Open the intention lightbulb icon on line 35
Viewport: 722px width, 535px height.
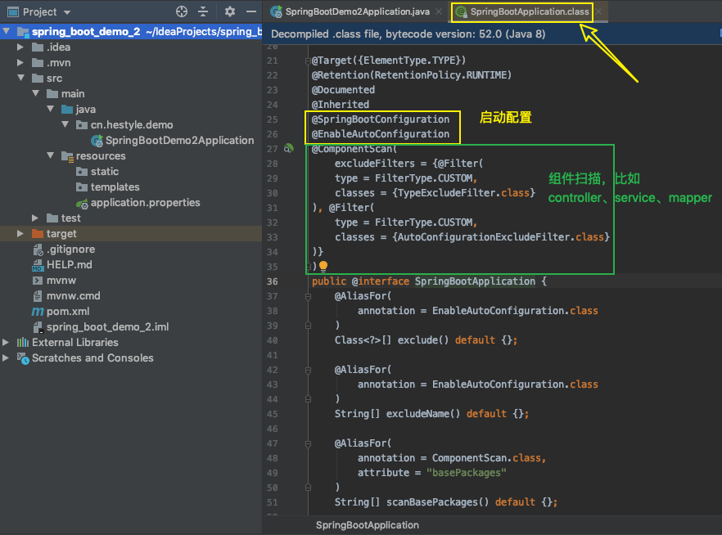[x=323, y=267]
